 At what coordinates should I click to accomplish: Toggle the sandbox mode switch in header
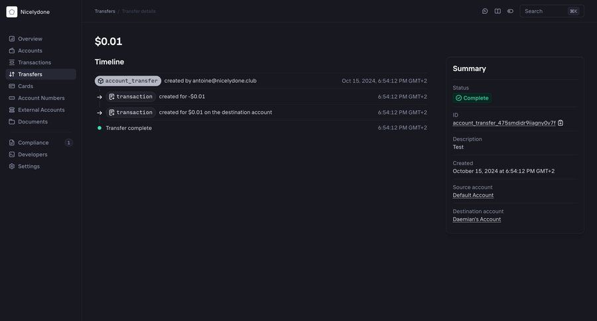[510, 11]
